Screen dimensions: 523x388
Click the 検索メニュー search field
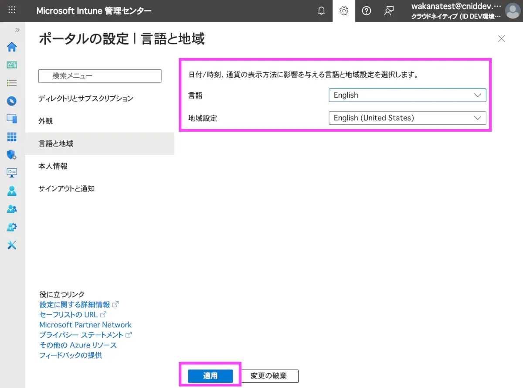pos(100,76)
